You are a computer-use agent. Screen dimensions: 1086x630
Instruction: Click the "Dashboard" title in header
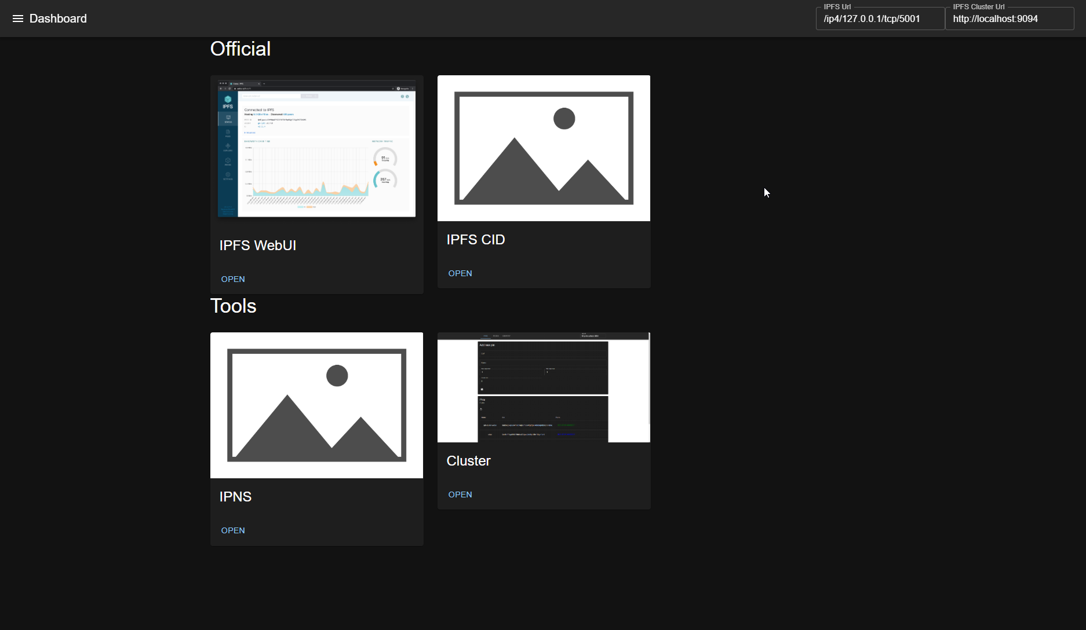tap(58, 19)
